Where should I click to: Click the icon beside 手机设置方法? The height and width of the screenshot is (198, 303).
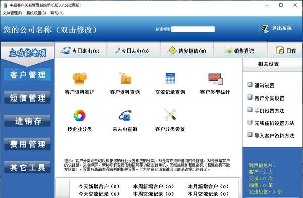250,110
